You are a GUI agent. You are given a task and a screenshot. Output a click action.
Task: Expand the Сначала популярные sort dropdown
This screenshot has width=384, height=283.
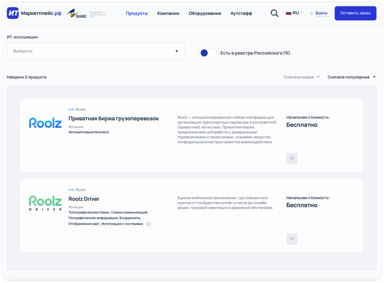(351, 77)
